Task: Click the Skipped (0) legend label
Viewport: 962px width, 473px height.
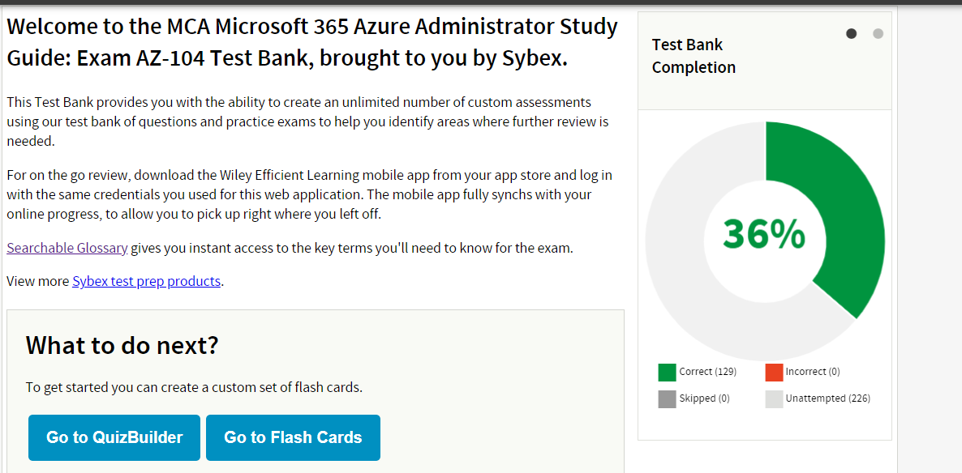Action: pos(704,398)
